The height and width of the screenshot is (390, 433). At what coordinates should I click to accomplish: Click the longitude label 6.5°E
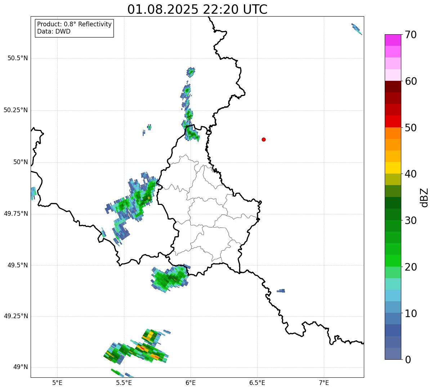click(x=257, y=382)
